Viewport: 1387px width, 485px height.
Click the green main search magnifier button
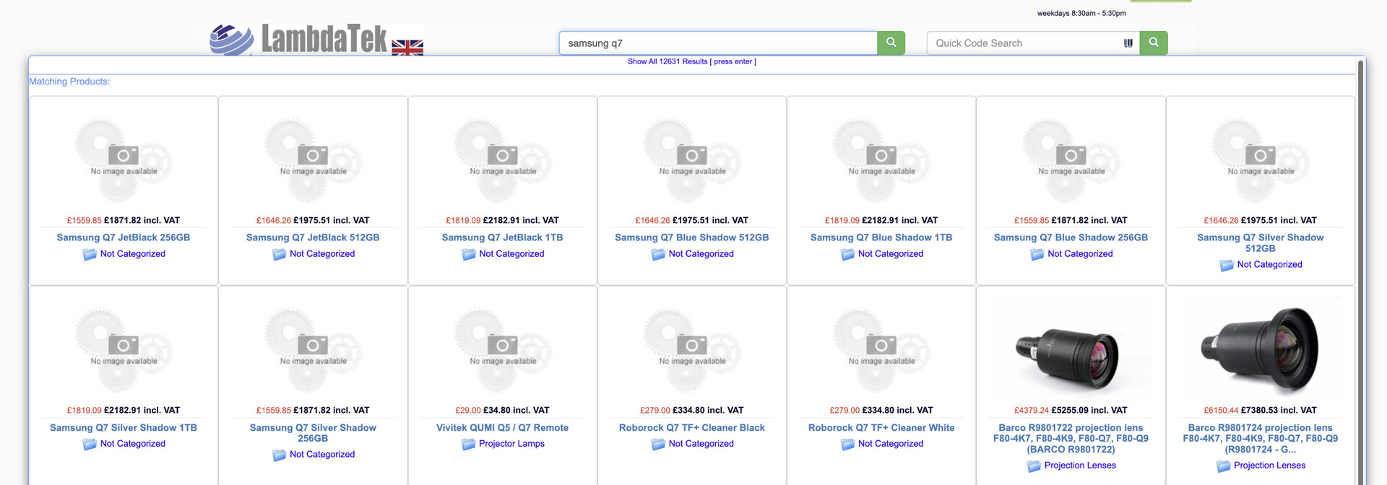[891, 43]
